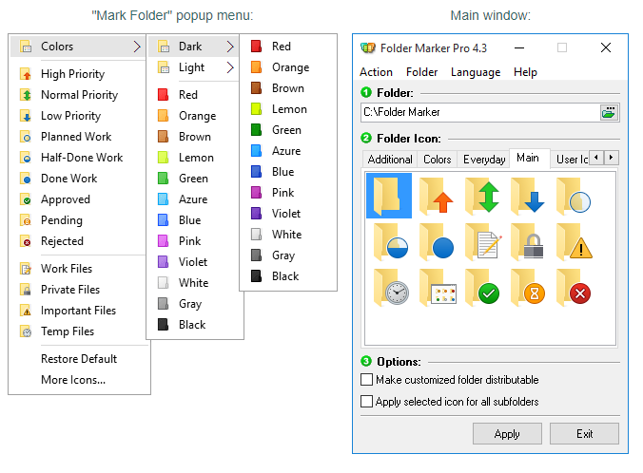This screenshot has height=473, width=643.
Task: Mark folder as Work Files
Action: tap(78, 269)
